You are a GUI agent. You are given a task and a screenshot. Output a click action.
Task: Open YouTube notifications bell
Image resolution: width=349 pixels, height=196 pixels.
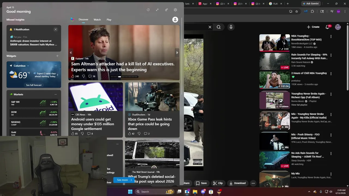coord(328,27)
